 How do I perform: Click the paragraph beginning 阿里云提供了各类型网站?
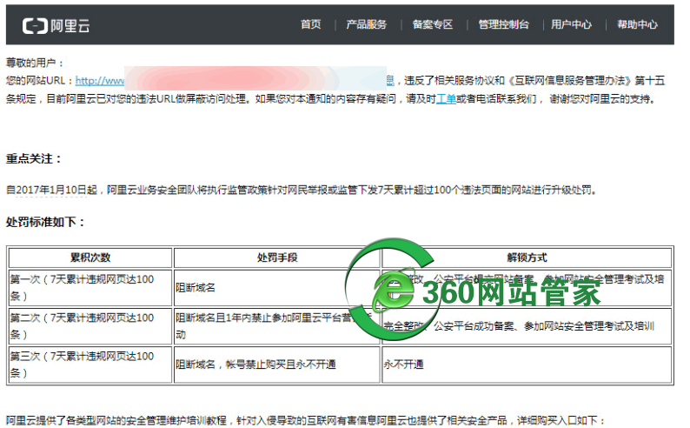(306, 420)
